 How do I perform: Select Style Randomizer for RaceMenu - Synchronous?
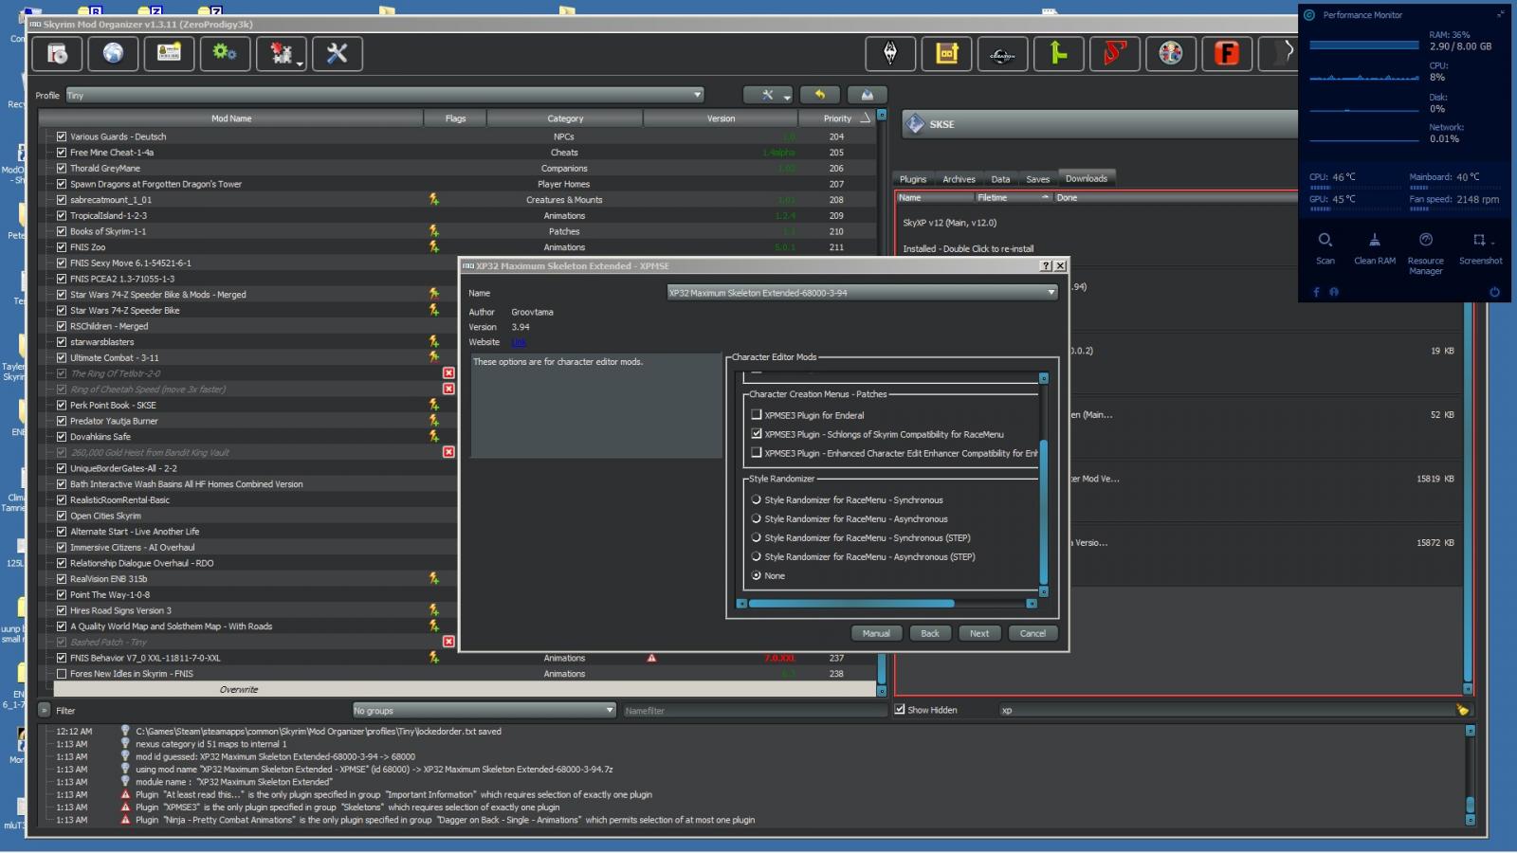757,499
